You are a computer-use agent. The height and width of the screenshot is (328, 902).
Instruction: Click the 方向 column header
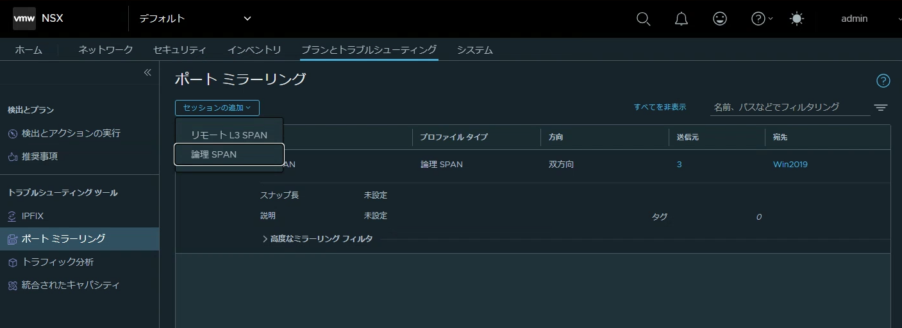point(556,137)
